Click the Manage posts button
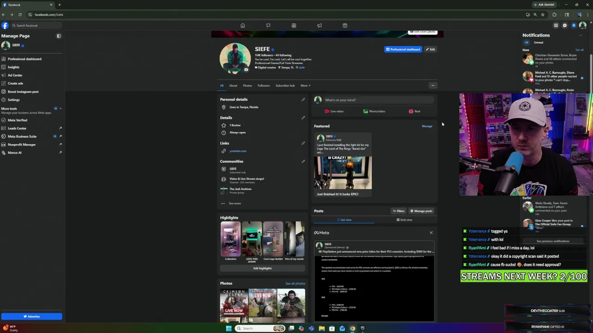 point(421,211)
